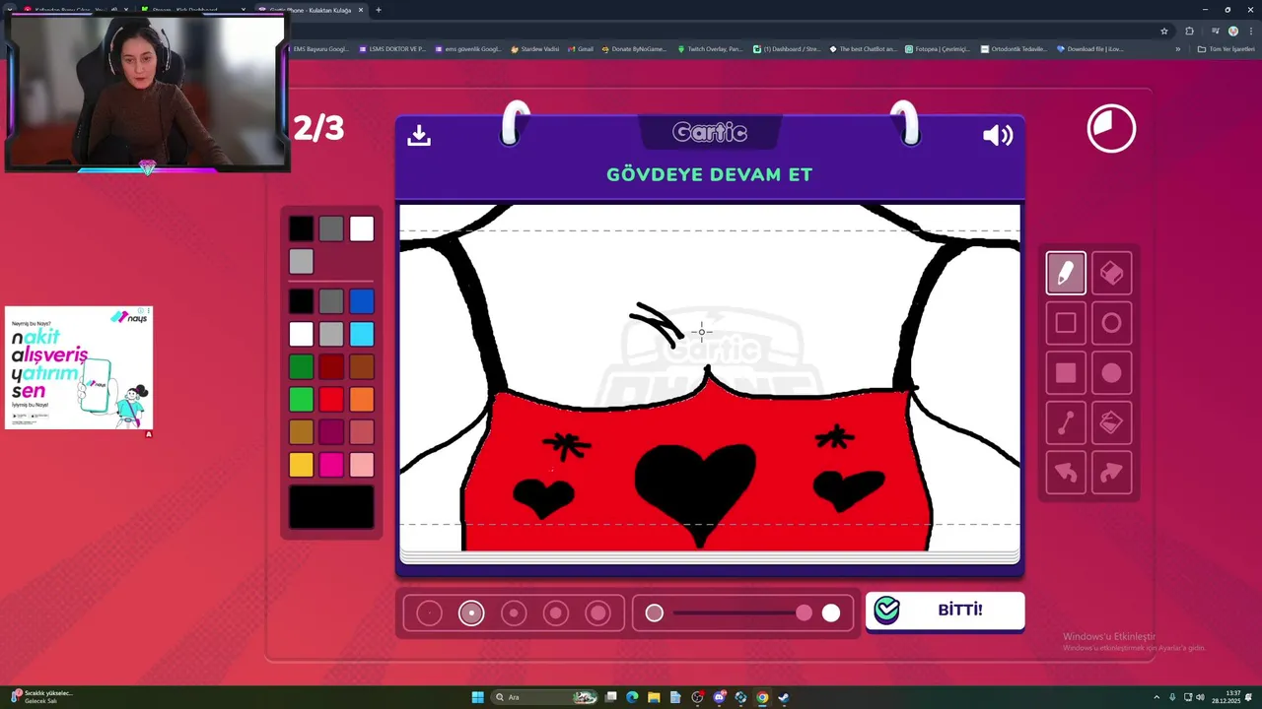Pick the brown color swatch
The width and height of the screenshot is (1262, 709).
362,367
